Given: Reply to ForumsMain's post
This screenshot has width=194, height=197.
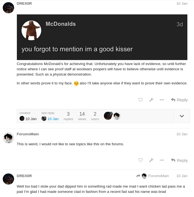Looking at the screenshot, I should tap(179, 160).
